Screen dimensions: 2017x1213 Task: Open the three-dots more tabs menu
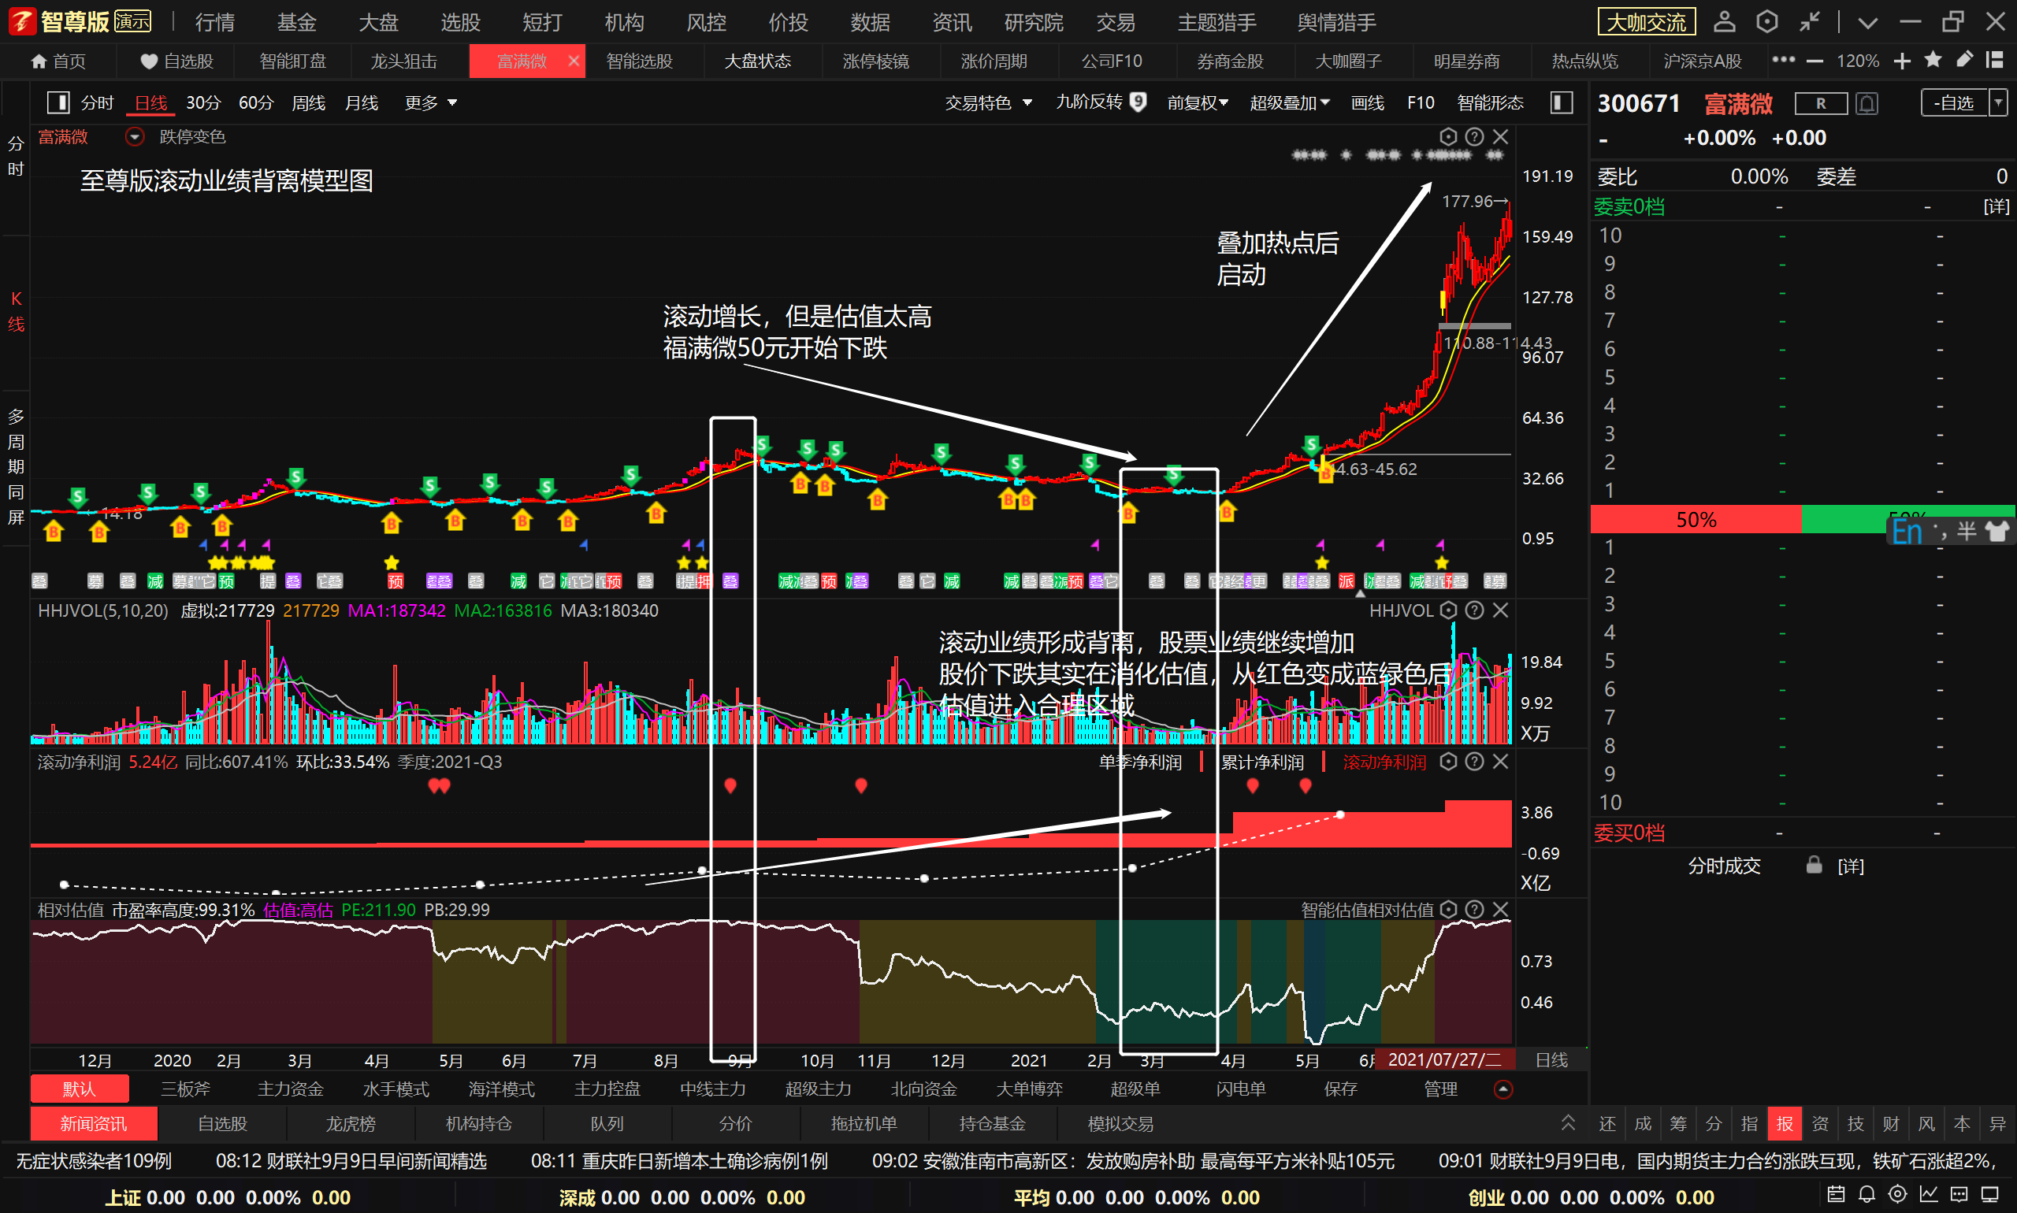pyautogui.click(x=1783, y=60)
